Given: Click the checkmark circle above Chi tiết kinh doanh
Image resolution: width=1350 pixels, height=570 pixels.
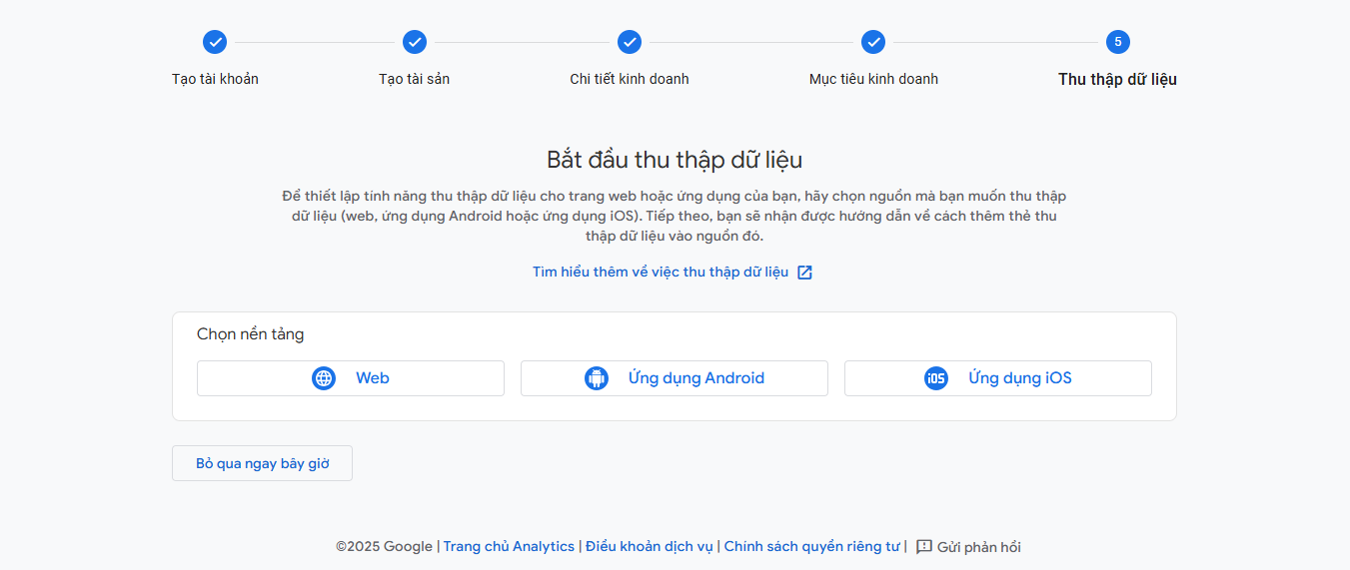Looking at the screenshot, I should coord(630,42).
